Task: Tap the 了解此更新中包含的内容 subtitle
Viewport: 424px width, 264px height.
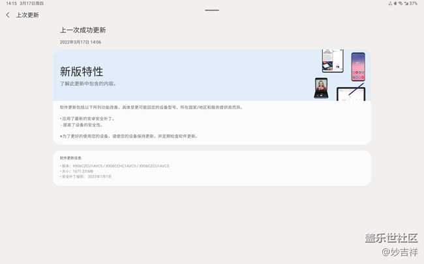Action: [88, 84]
